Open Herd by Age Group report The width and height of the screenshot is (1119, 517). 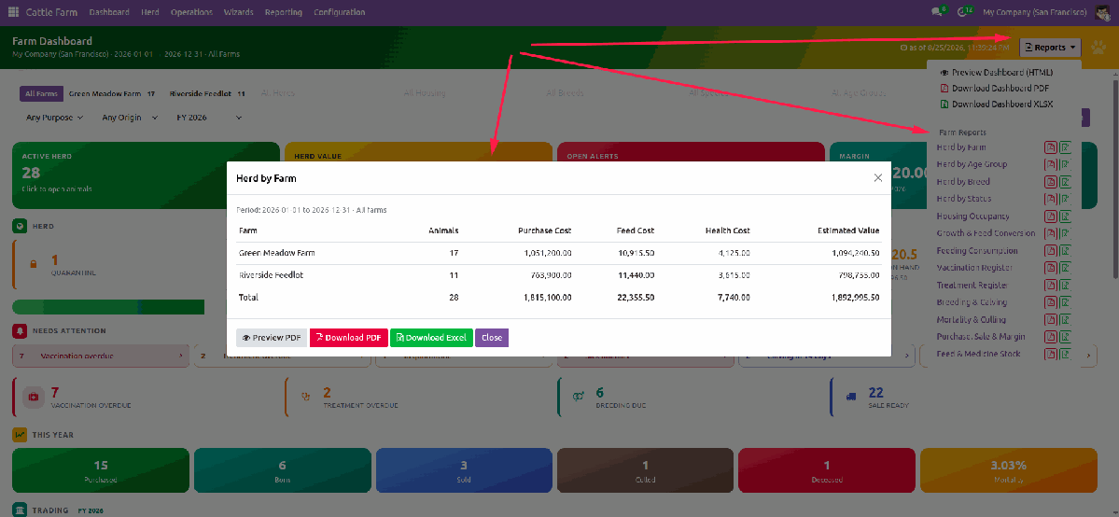972,164
